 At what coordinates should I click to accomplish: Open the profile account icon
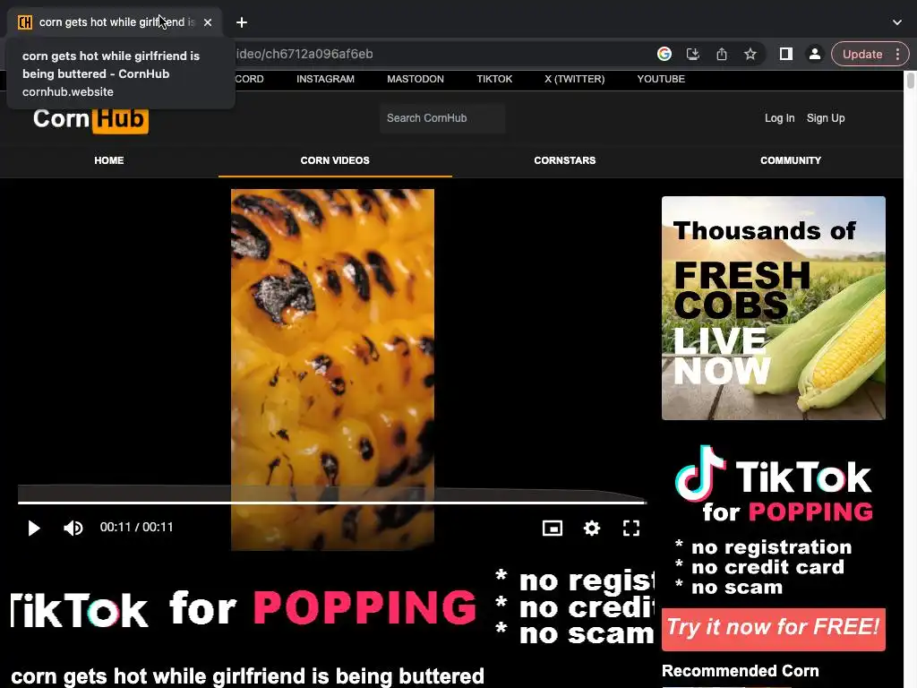[x=815, y=54]
